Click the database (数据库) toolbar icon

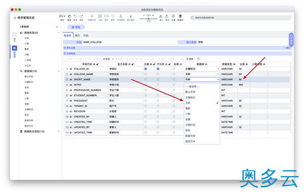(180, 16)
